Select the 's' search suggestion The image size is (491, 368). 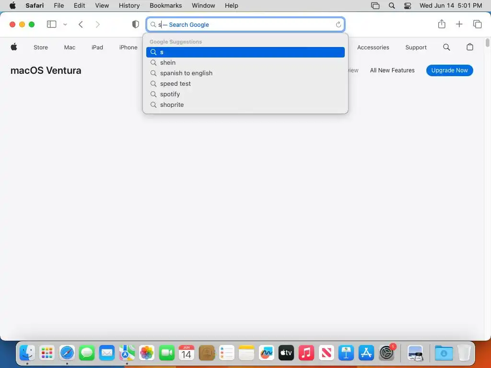tap(245, 52)
